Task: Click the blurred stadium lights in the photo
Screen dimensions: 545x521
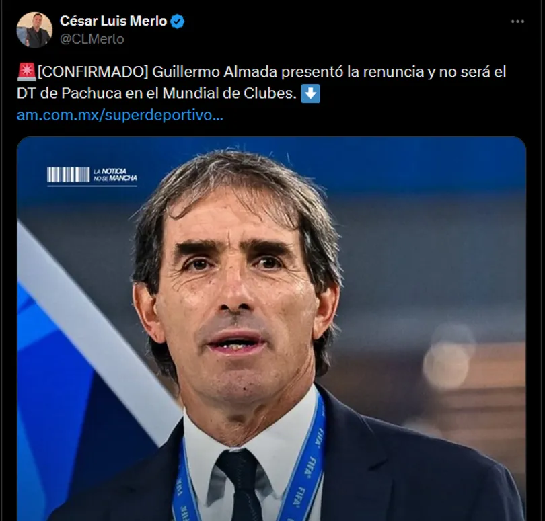Action: [x=448, y=358]
